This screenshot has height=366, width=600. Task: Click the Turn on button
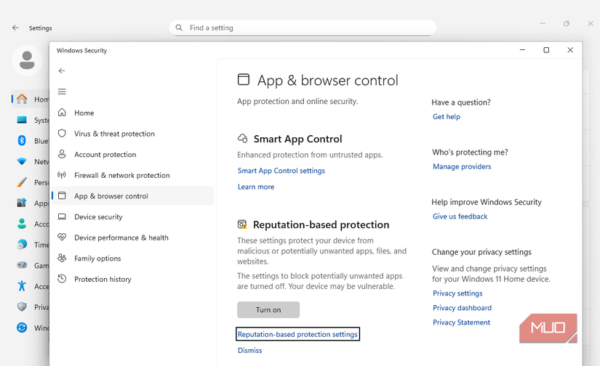coord(268,309)
